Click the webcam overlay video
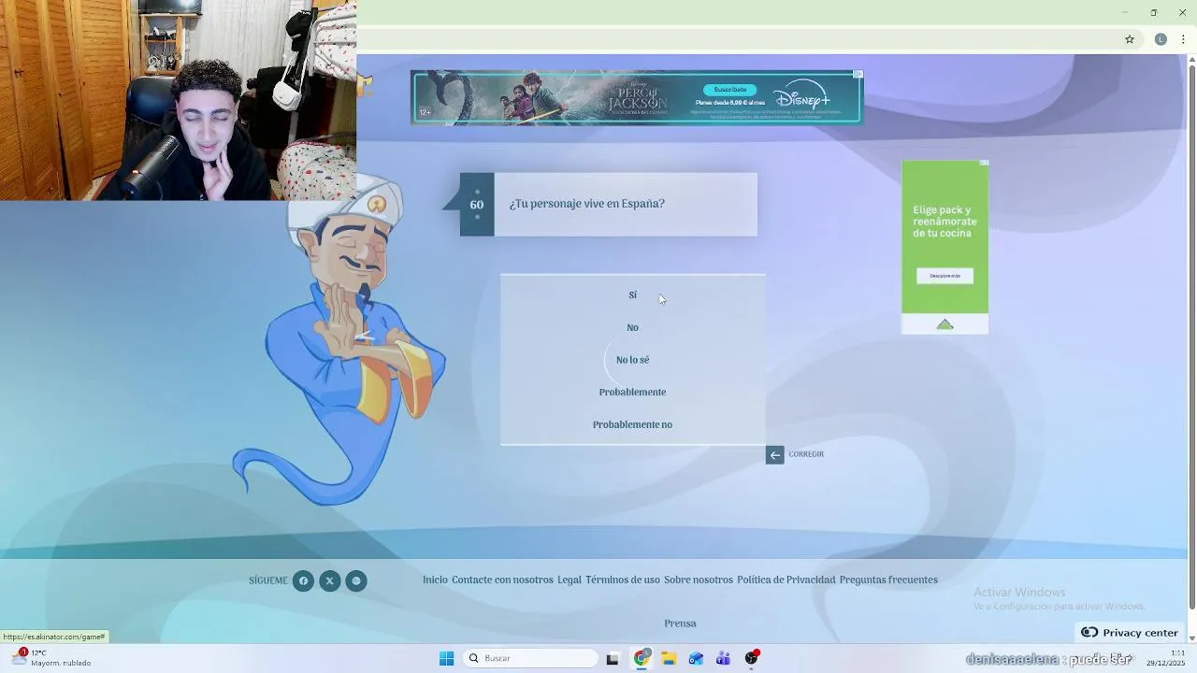The width and height of the screenshot is (1197, 673). pos(178,100)
